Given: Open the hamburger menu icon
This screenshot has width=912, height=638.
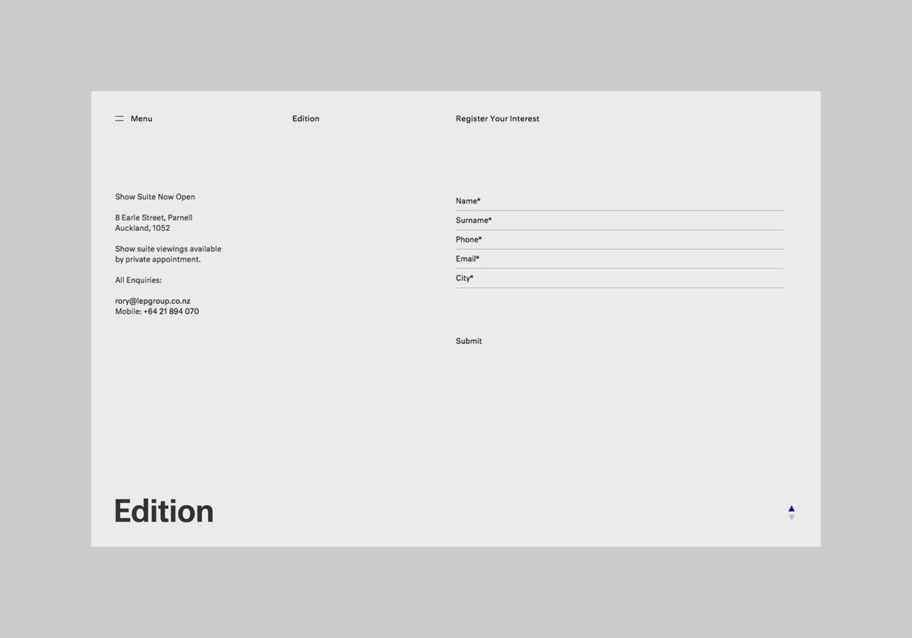Looking at the screenshot, I should (119, 118).
